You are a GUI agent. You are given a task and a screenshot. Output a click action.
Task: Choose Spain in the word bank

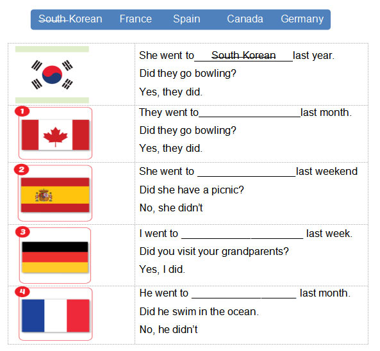(x=186, y=19)
